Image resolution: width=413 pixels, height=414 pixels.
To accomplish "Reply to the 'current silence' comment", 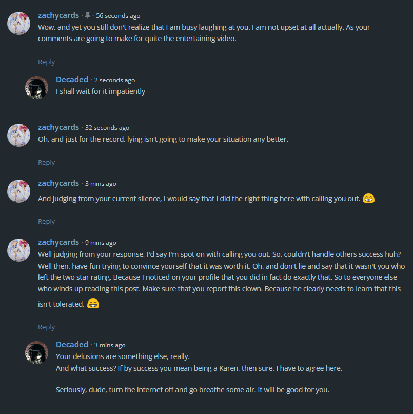I will point(46,221).
